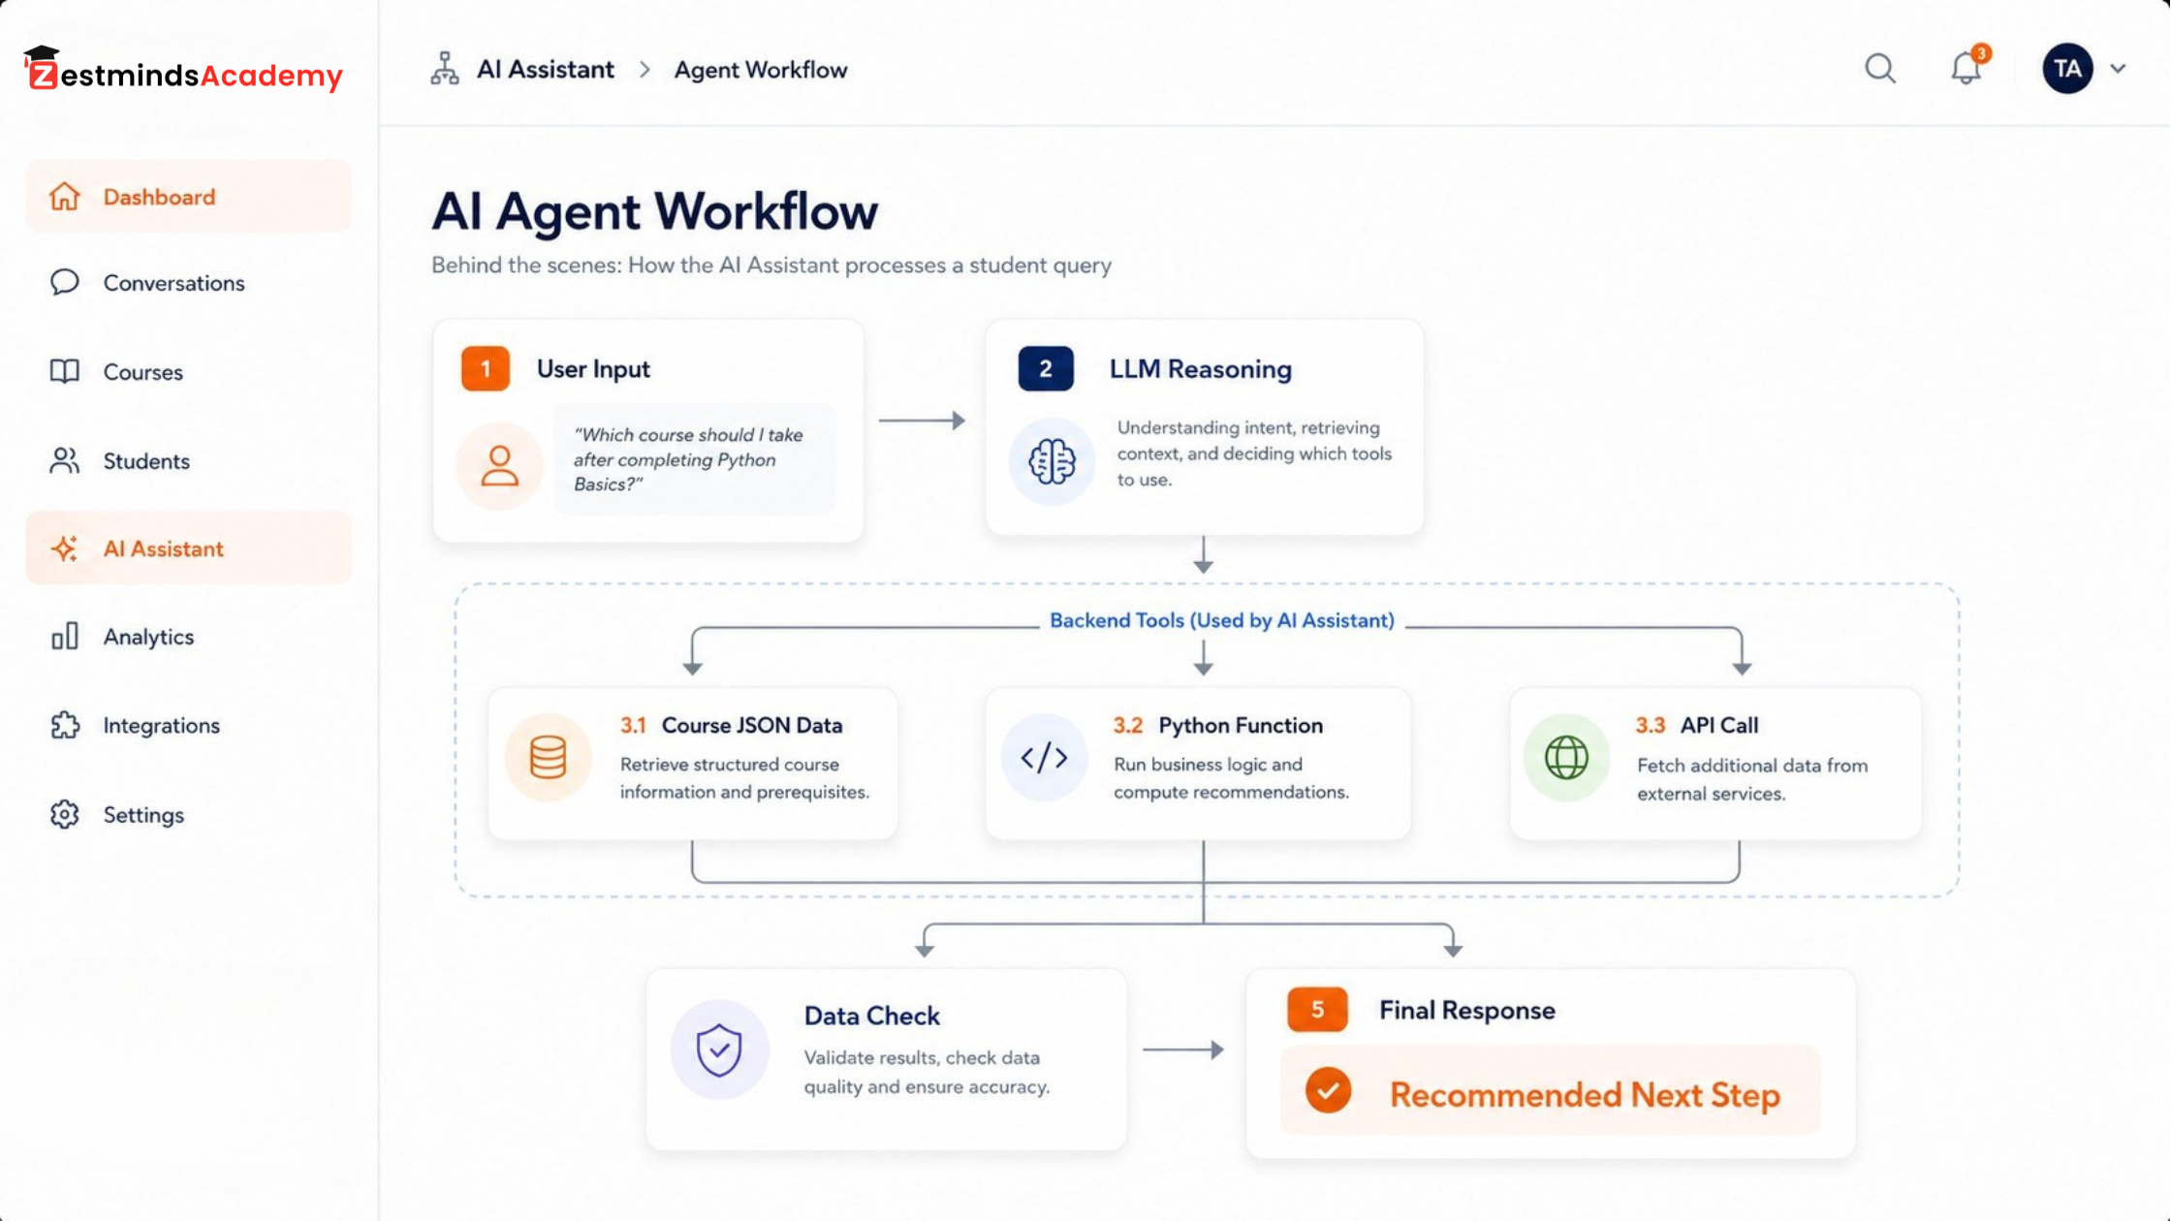Click the Agent Workflow breadcrumb
Screen dimensions: 2171x1221
[761, 70]
